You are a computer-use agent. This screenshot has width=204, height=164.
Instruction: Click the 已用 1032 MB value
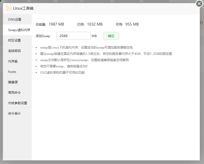click(x=95, y=24)
